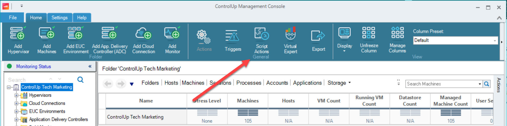Click the Export icon
507x126 pixels.
click(318, 36)
